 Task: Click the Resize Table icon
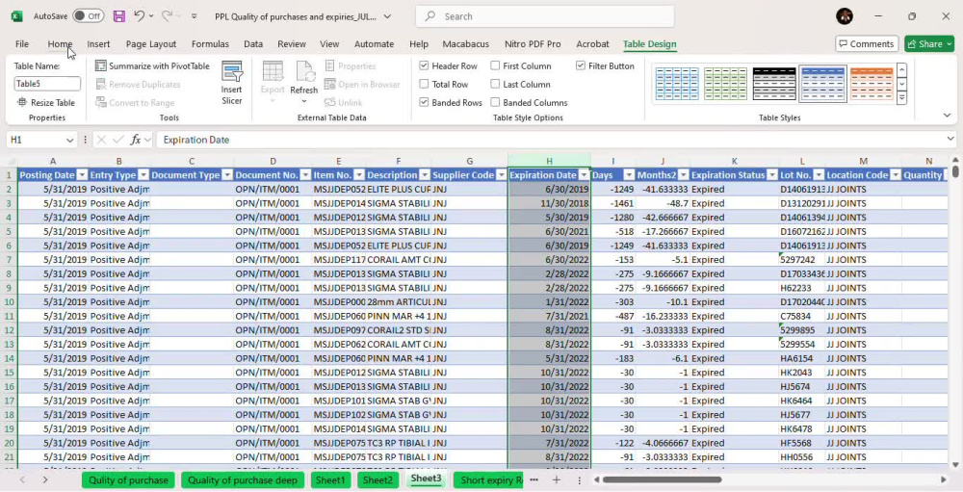[22, 103]
